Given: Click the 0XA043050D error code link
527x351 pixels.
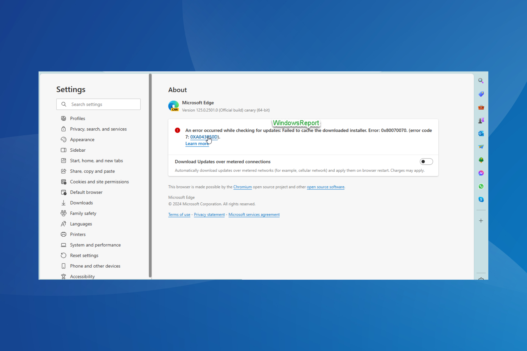Looking at the screenshot, I should (x=204, y=137).
